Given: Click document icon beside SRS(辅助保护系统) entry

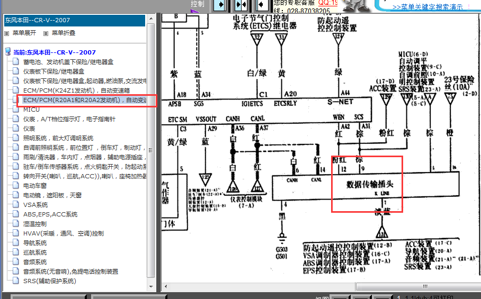Looking at the screenshot, I should click(16, 280).
